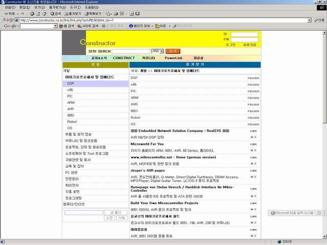The width and height of the screenshot is (327, 245).
Task: Click in the ID input field
Action: tap(244, 34)
